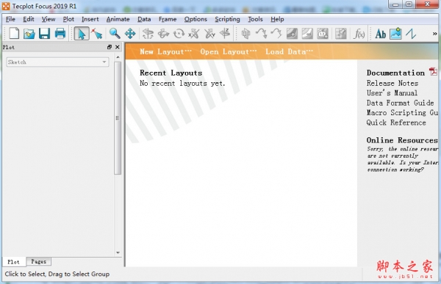Undock the Plot sidebar panel

(x=110, y=47)
